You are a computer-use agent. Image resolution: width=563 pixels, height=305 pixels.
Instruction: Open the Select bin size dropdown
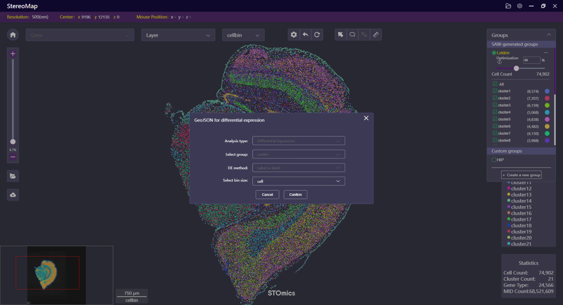click(x=299, y=181)
